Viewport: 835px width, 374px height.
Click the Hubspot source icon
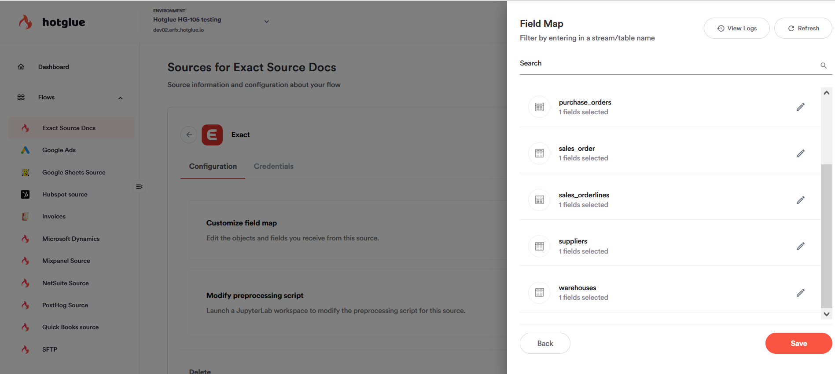pos(25,194)
